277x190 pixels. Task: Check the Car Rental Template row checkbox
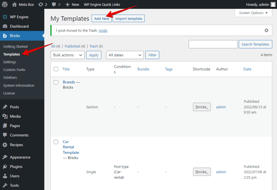[x=56, y=142]
